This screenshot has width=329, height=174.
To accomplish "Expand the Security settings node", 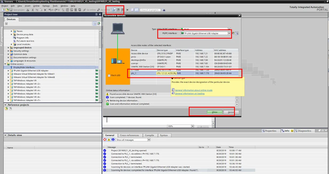I will point(9,51).
